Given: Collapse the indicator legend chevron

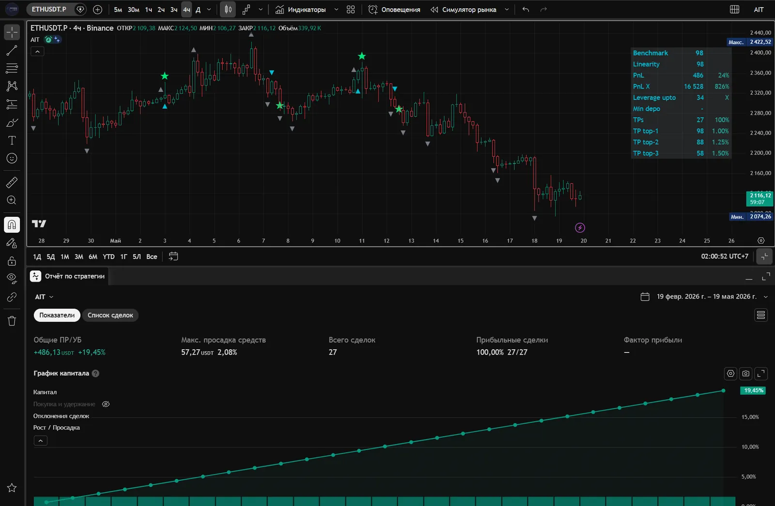Looking at the screenshot, I should click(37, 51).
